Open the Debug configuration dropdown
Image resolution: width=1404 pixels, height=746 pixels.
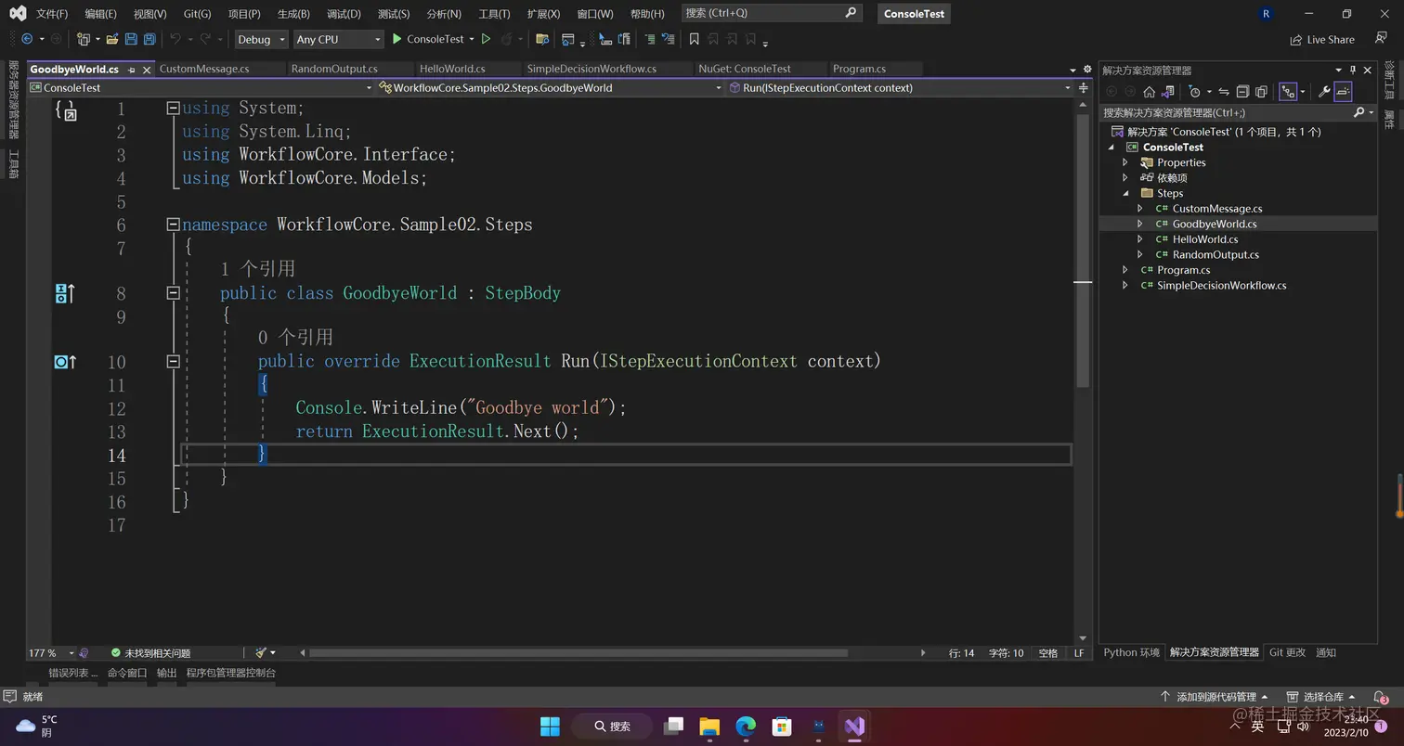(x=261, y=39)
